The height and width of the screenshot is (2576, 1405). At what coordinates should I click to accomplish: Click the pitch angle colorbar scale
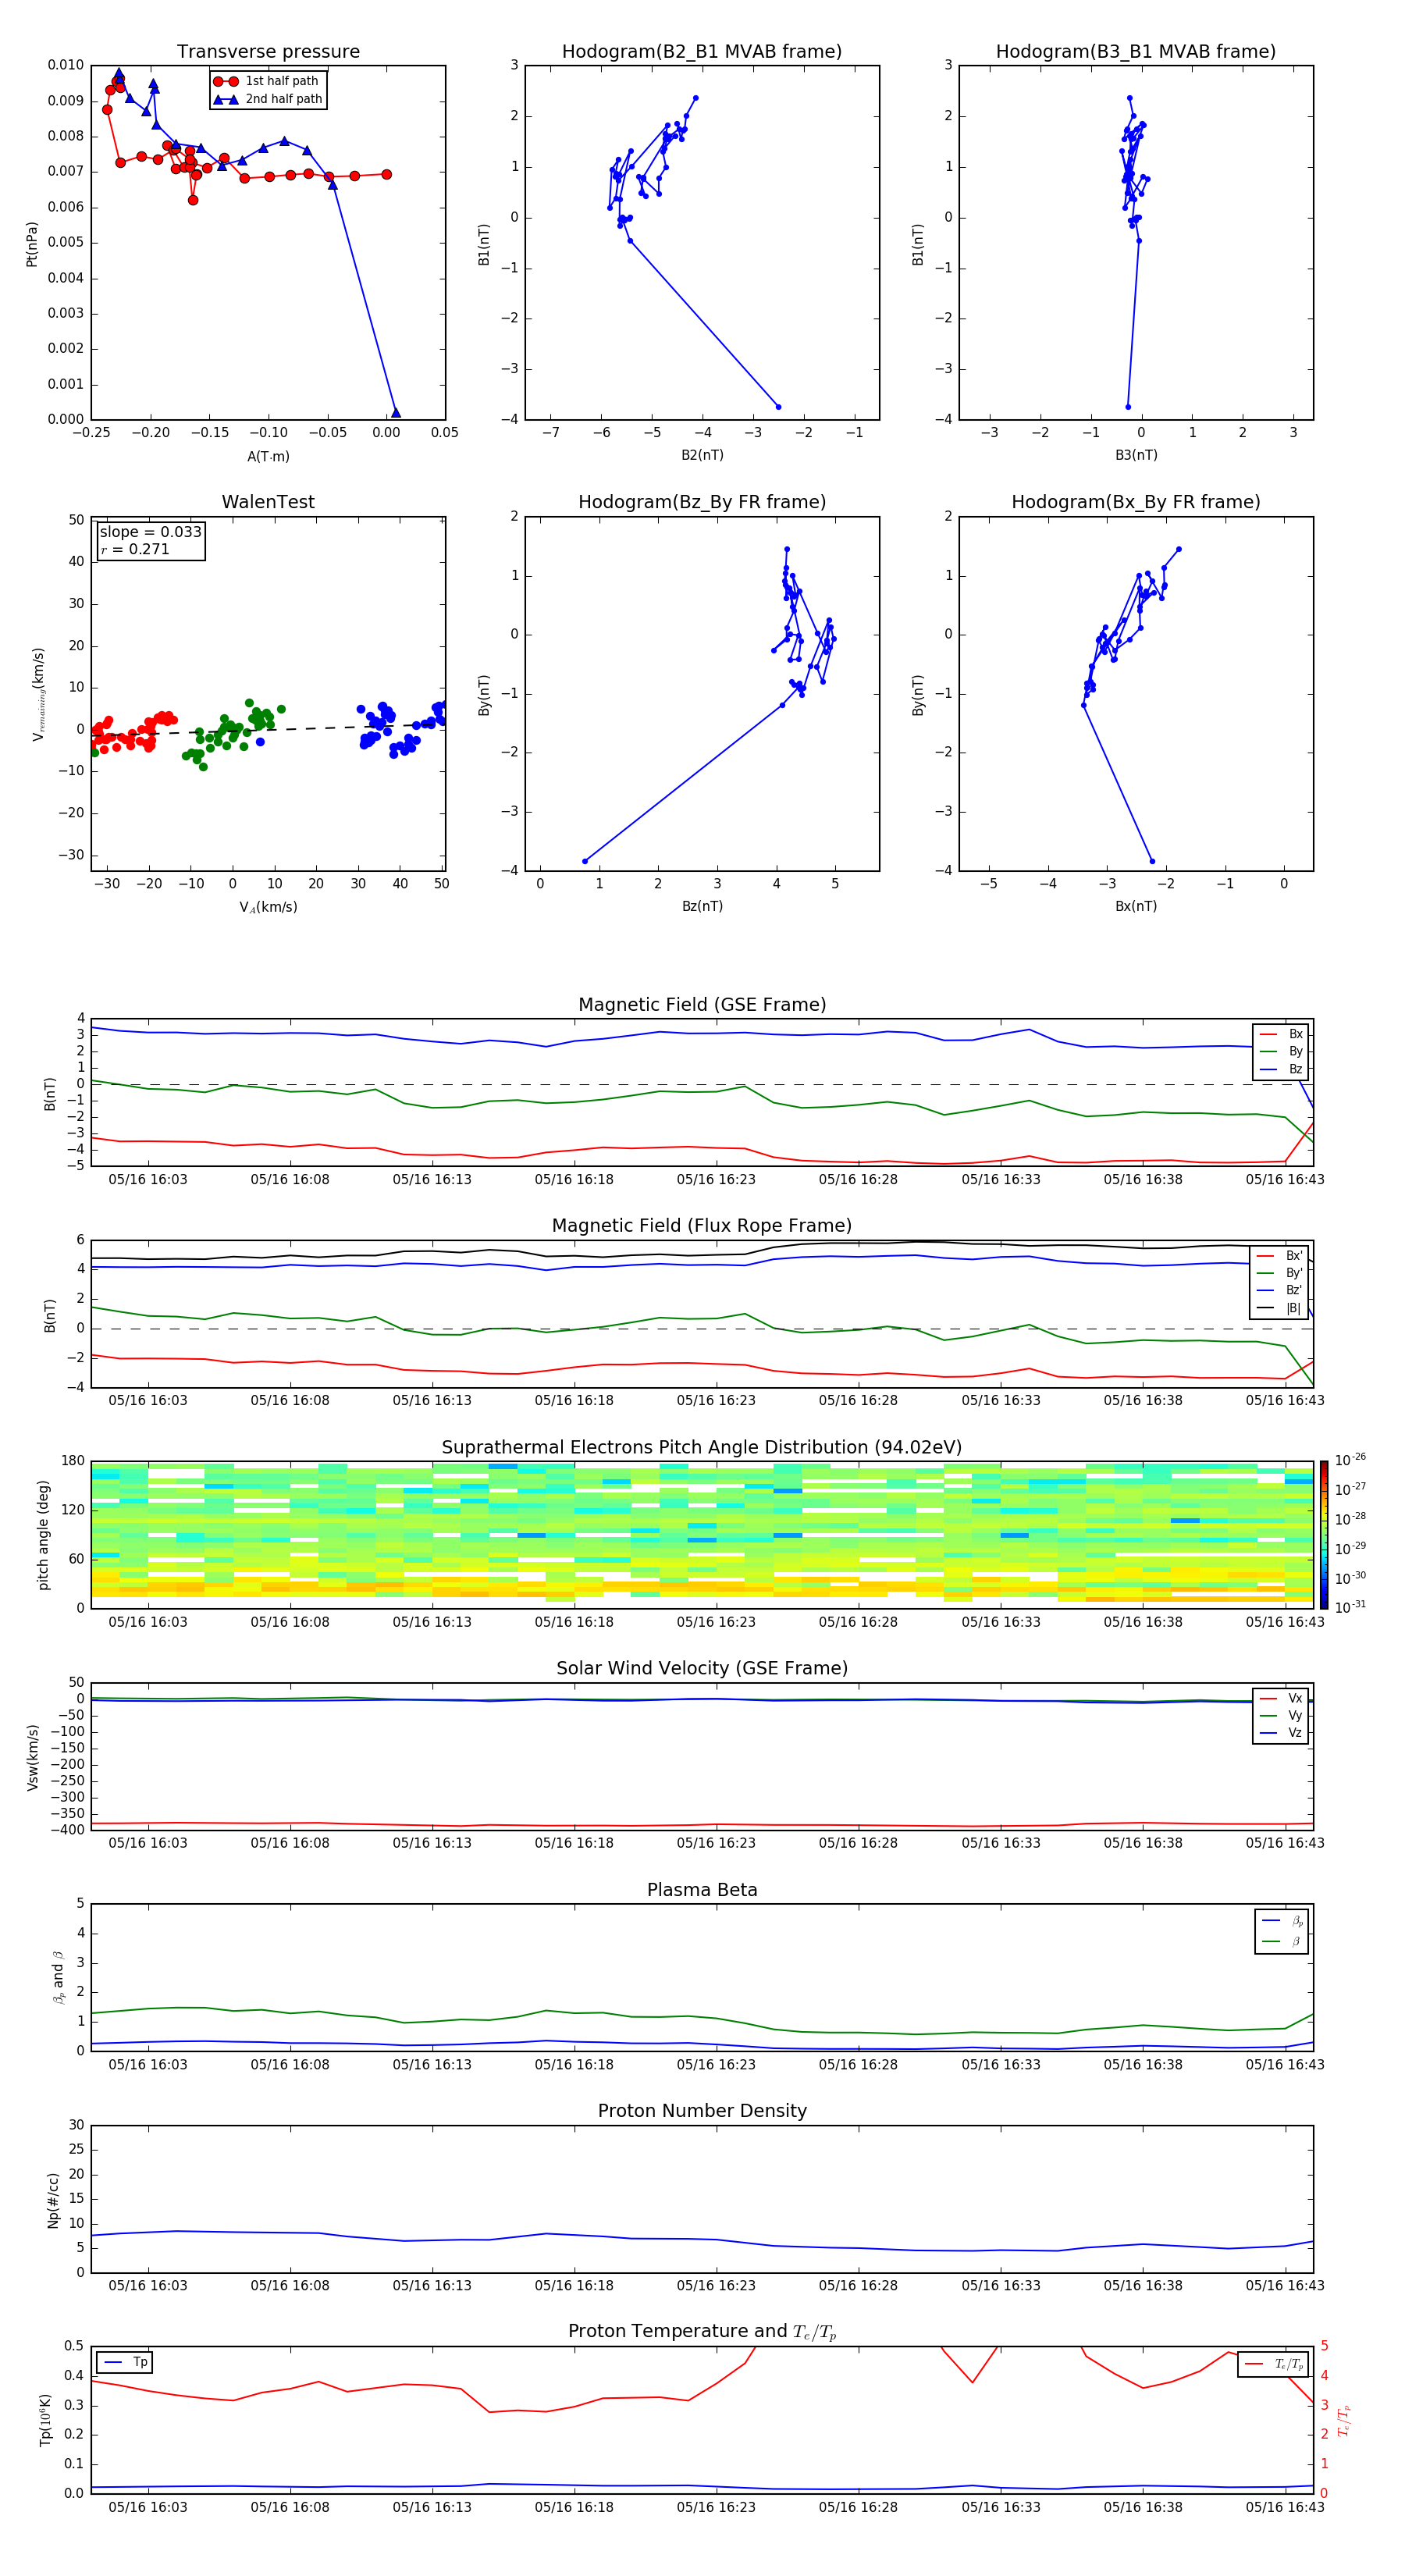click(1324, 1534)
